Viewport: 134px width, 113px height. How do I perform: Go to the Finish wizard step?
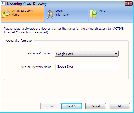[x=111, y=14]
